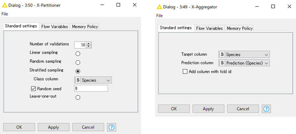Decrease the number of validations with the down arrow
This screenshot has height=134, width=296.
click(x=89, y=46)
